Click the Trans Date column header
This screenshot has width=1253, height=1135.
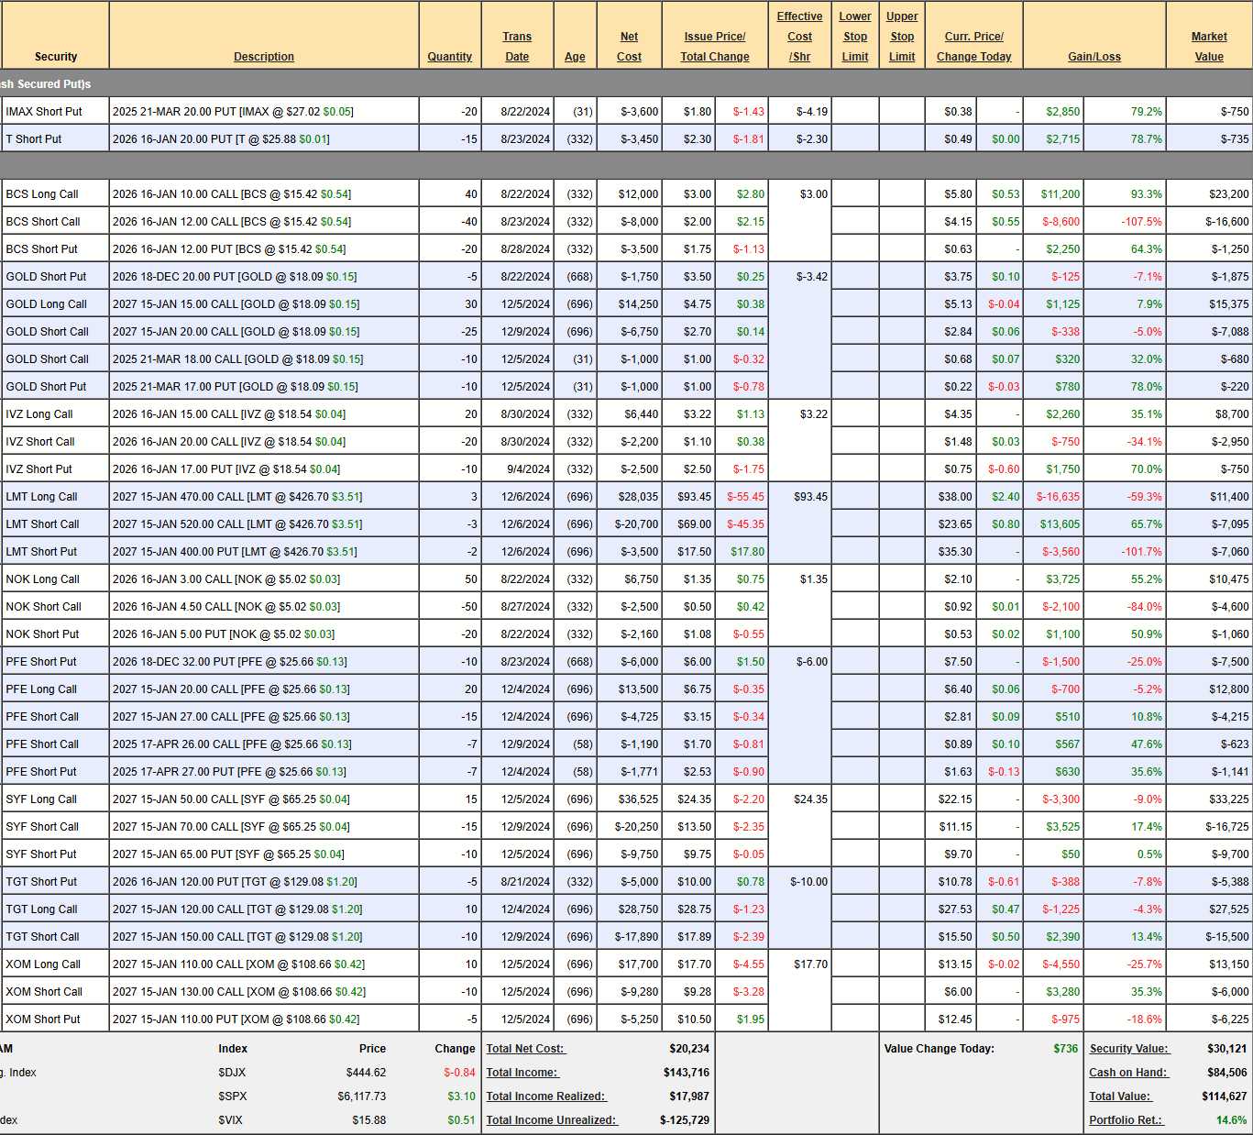[517, 47]
